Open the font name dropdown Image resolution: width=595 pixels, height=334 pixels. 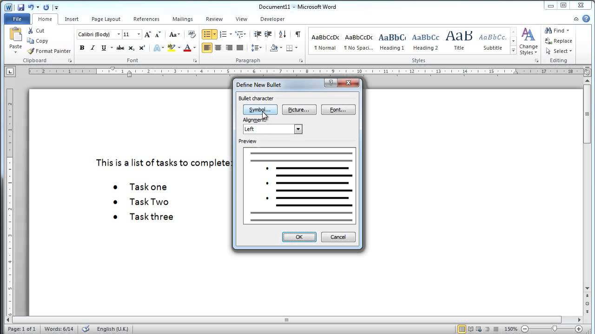click(119, 34)
